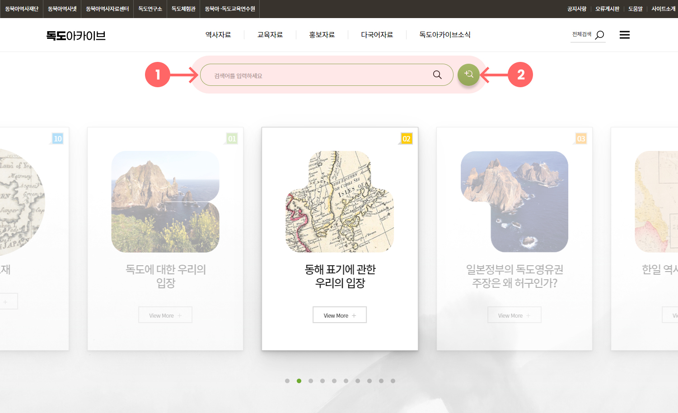Open the 공지사항 page
This screenshot has height=413, width=678.
(x=576, y=9)
